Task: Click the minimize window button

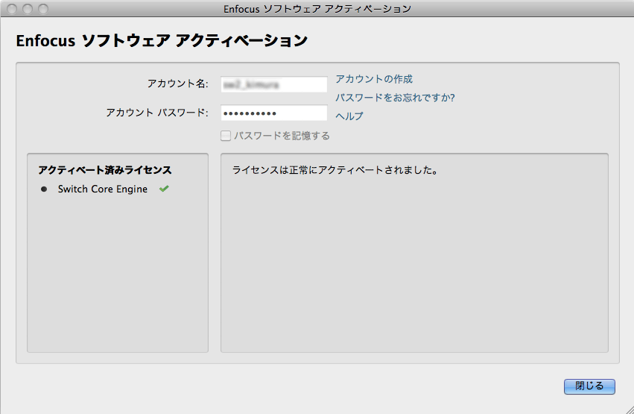Action: 28,8
